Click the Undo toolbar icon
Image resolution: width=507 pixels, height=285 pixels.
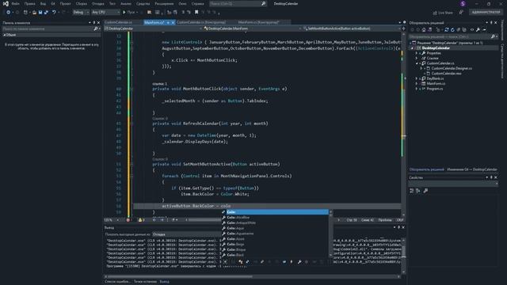[54, 13]
